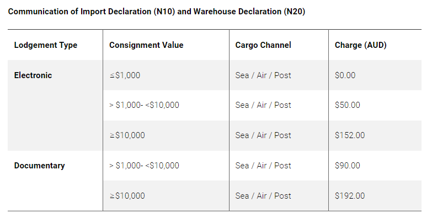Screen dimensions: 432x219
Task: Click Sea / Air / Post in $152.00 row
Action: [263, 135]
